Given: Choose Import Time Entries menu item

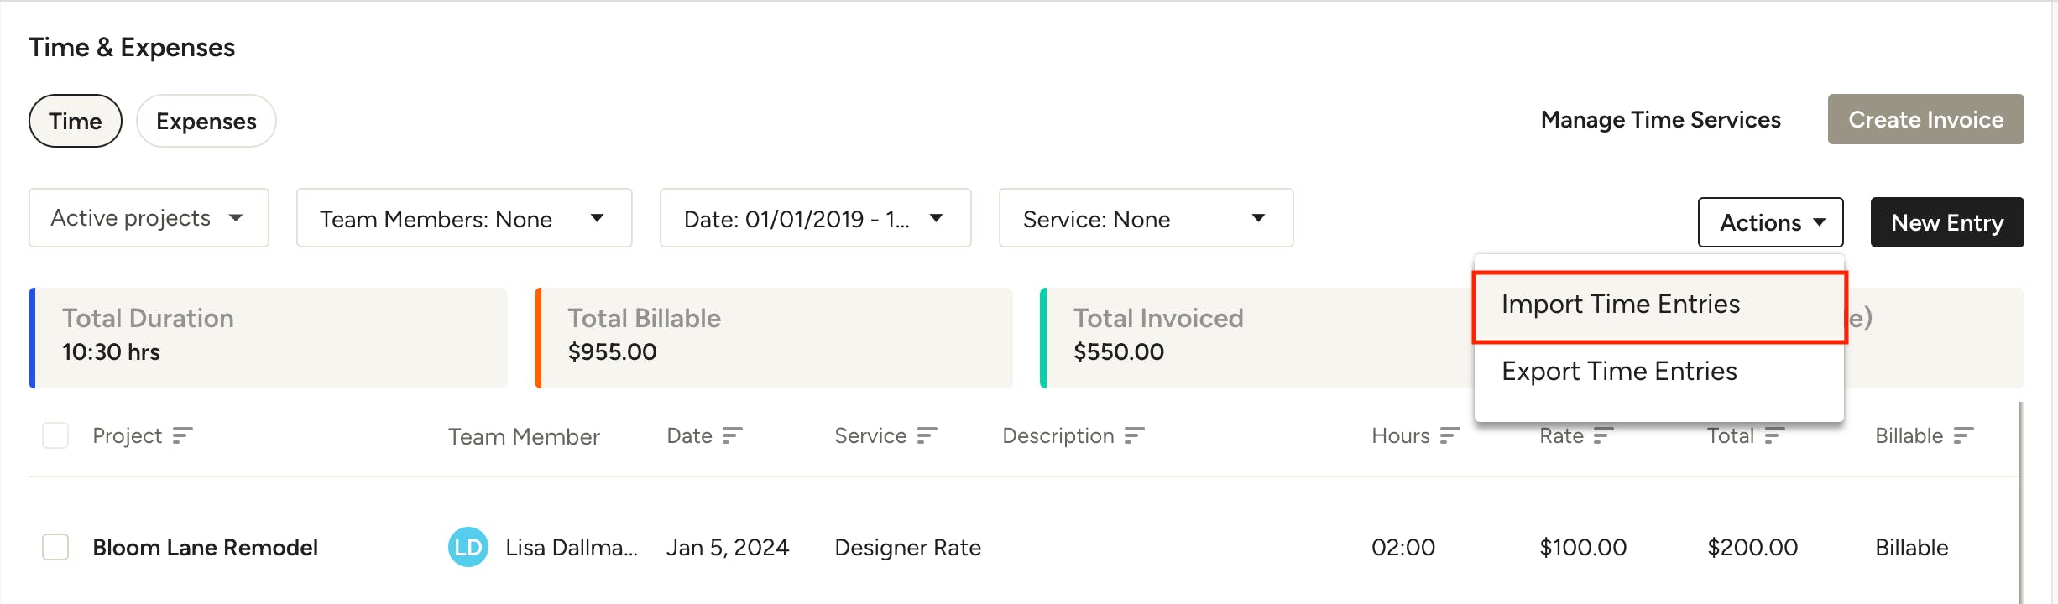Looking at the screenshot, I should [1659, 305].
